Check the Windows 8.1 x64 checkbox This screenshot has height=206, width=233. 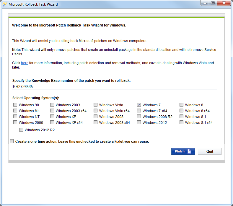coord(181,122)
